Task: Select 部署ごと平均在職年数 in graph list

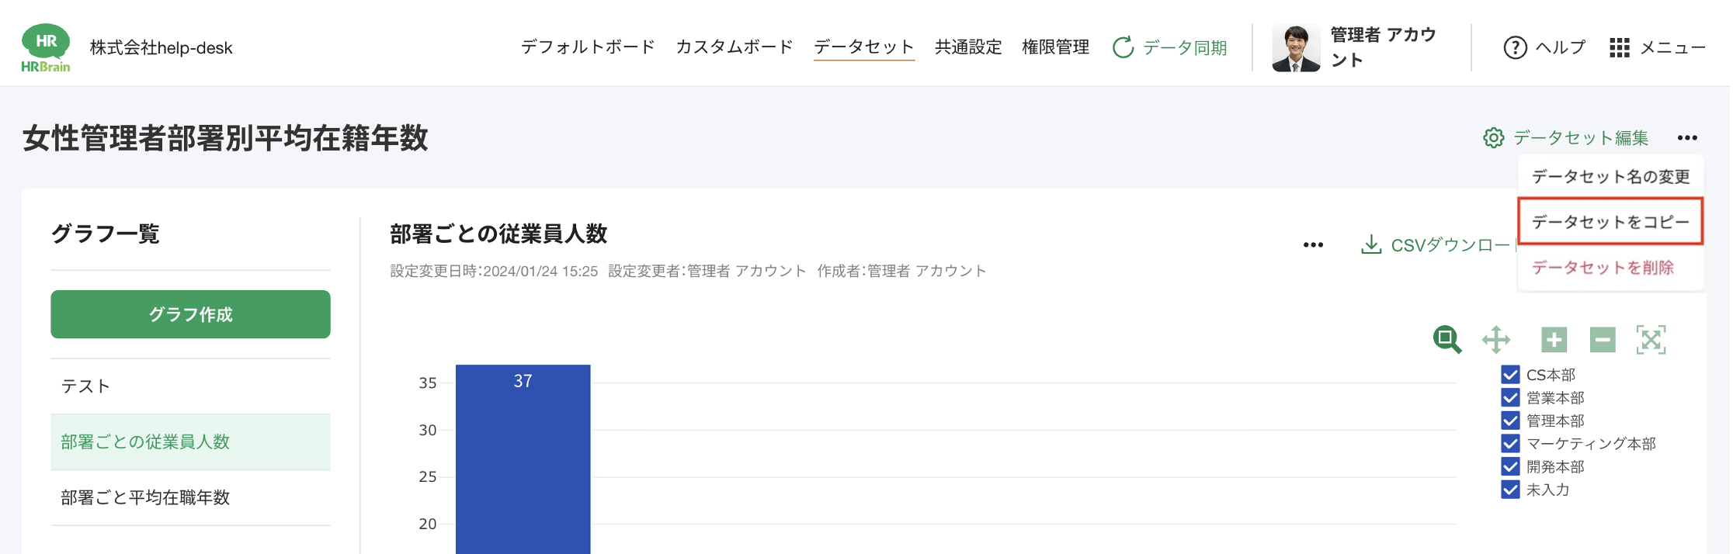Action: (x=190, y=498)
